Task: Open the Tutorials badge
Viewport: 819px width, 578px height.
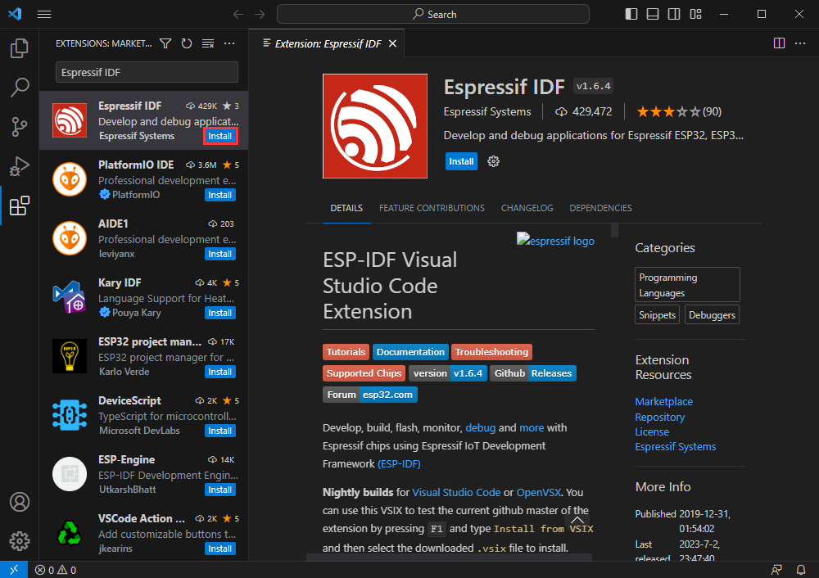Action: 346,352
